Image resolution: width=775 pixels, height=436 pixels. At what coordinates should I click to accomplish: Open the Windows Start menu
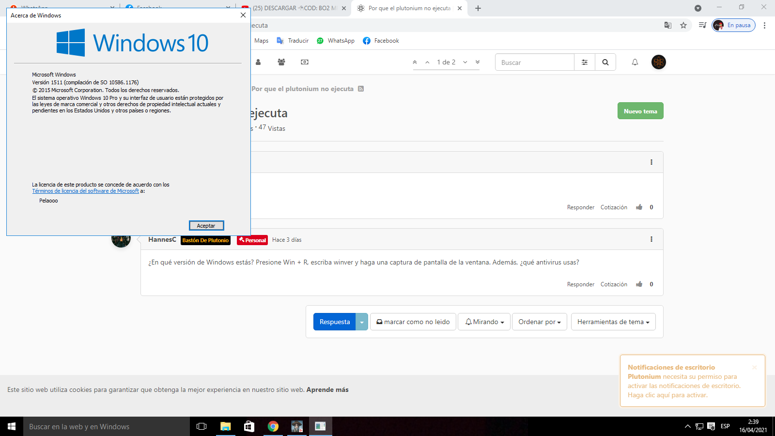[12, 426]
